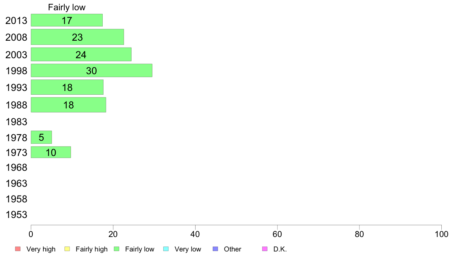The width and height of the screenshot is (452, 280).
Task: Click the Very low legend text
Action: point(188,249)
